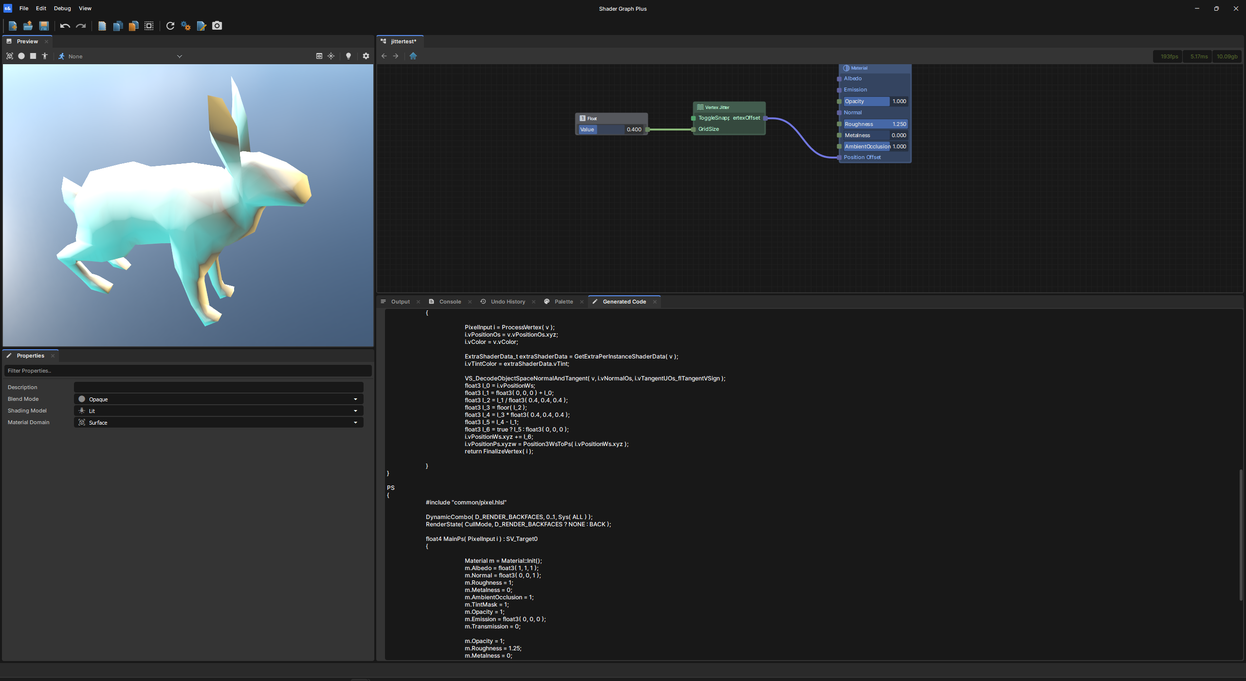Select the Generated Code tab
Image resolution: width=1246 pixels, height=681 pixels.
tap(624, 302)
